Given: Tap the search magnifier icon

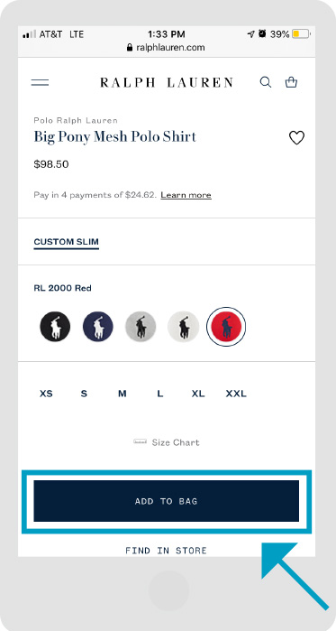Looking at the screenshot, I should tap(266, 82).
